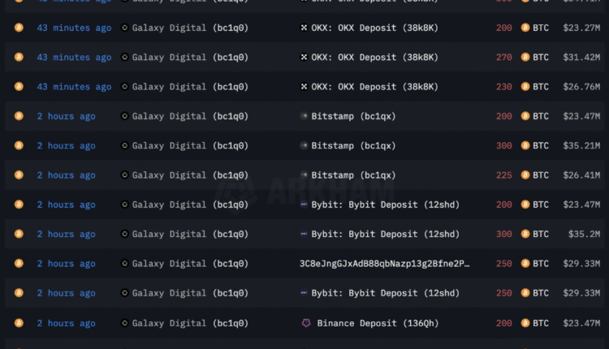The height and width of the screenshot is (349, 609).
Task: Click the OKX icon in the 230 BTC row
Action: [x=305, y=87]
